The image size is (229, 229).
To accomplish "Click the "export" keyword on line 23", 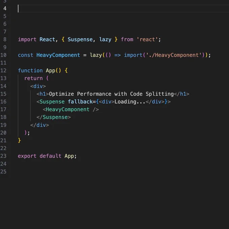I will (x=27, y=156).
